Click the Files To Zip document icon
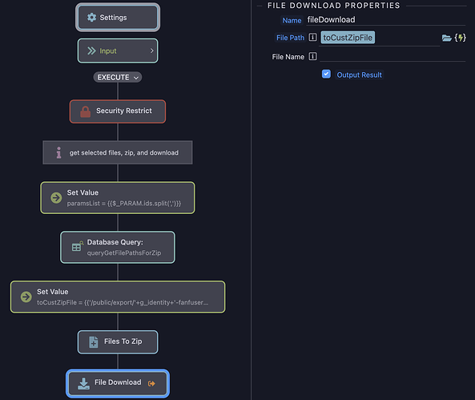The image size is (475, 400). pos(93,342)
